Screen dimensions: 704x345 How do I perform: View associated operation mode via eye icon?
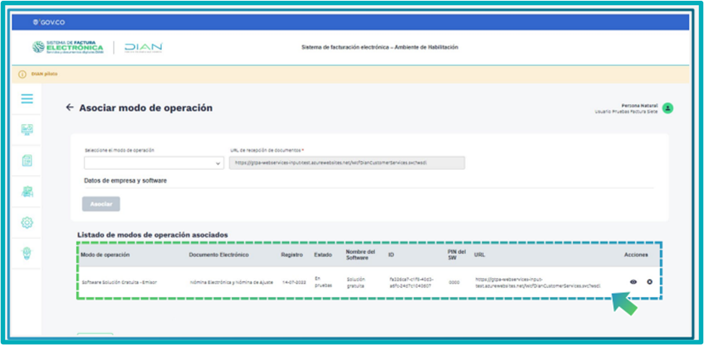click(x=633, y=282)
